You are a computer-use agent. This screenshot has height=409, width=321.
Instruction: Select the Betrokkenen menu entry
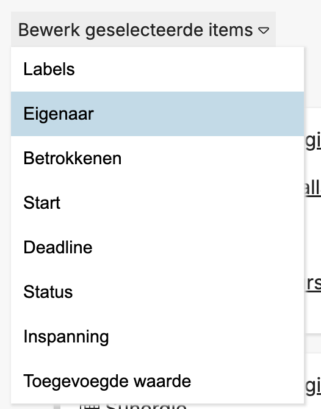[x=157, y=158]
